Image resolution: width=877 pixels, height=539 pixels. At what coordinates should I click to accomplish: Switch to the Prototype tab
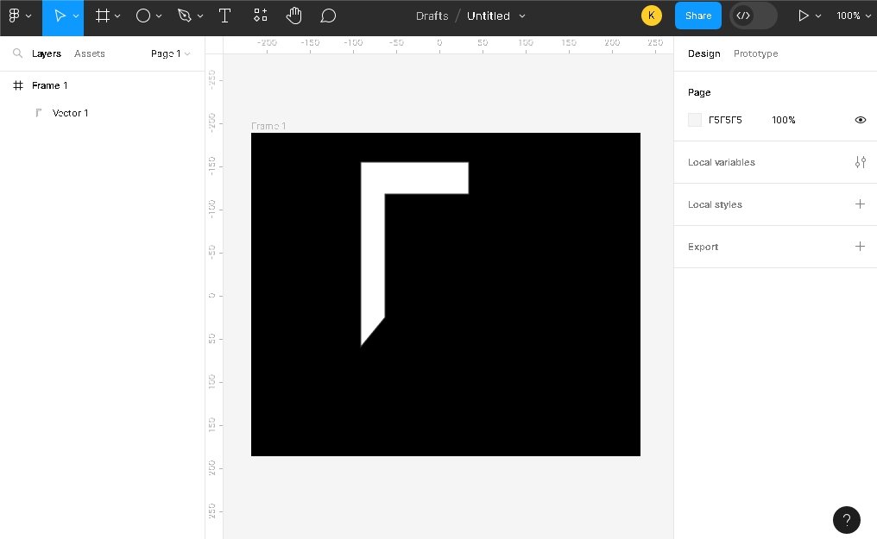755,53
